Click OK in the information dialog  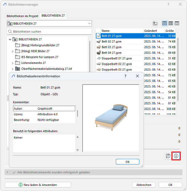(127, 162)
